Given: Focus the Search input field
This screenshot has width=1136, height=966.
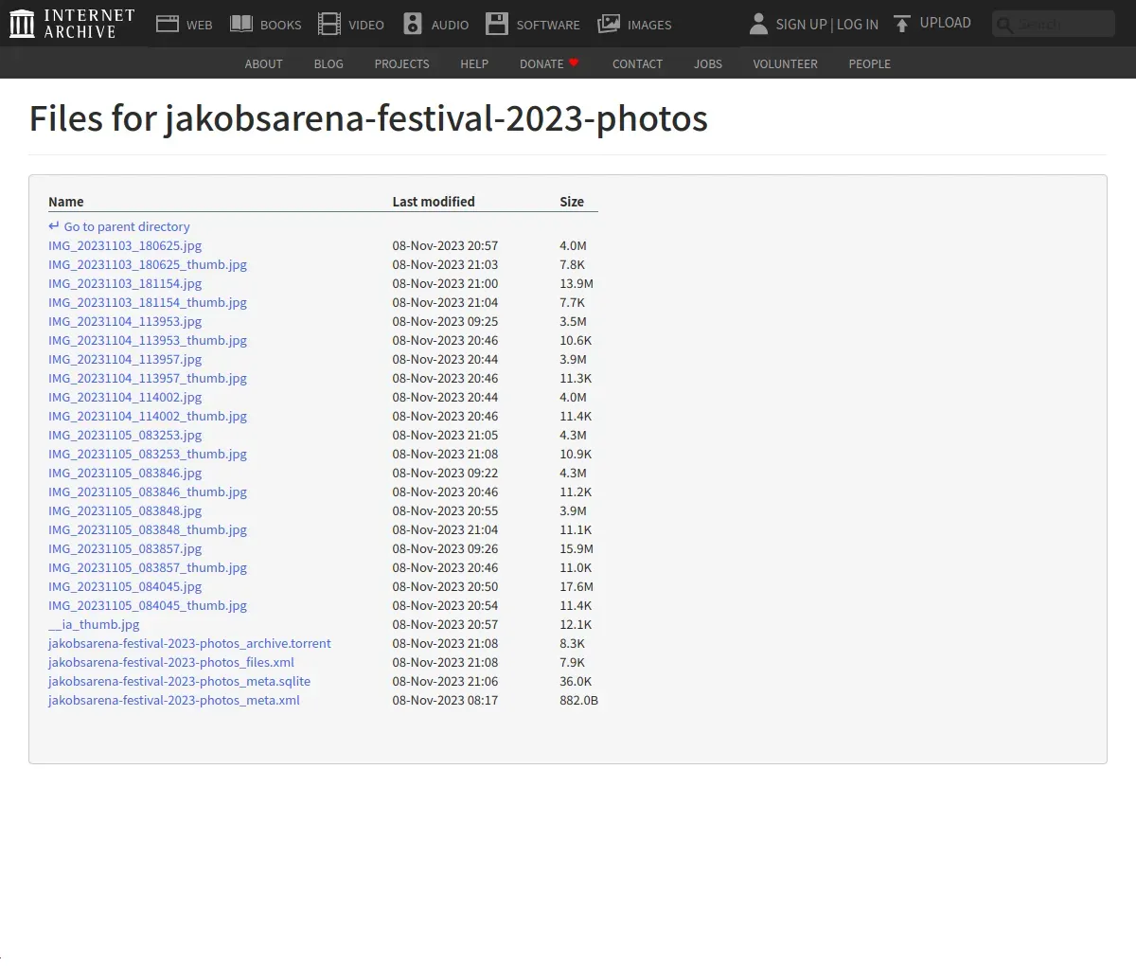Looking at the screenshot, I should pos(1054,24).
